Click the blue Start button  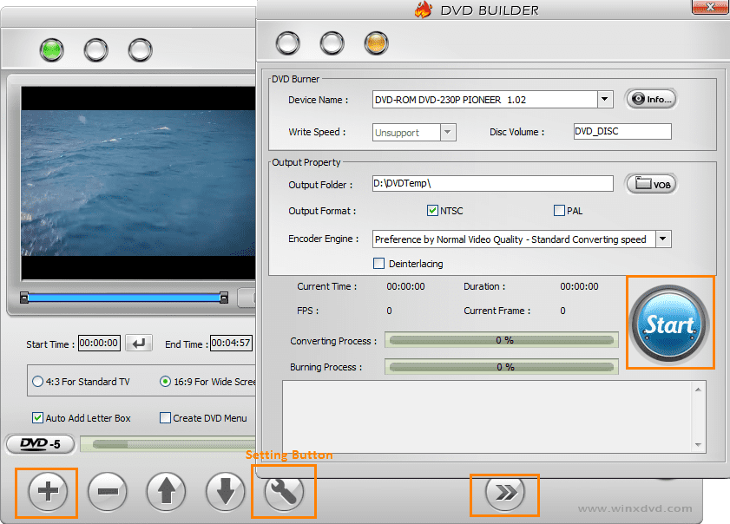(x=669, y=324)
